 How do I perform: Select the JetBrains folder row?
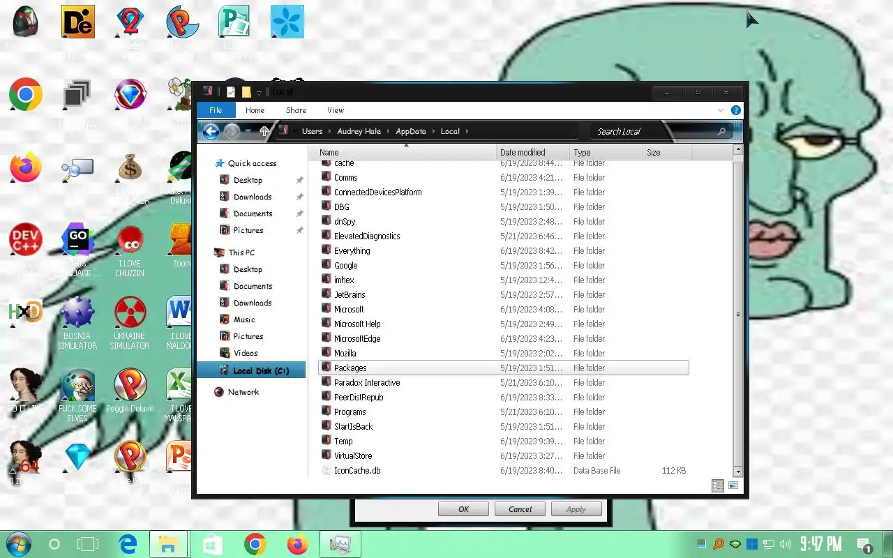pyautogui.click(x=504, y=294)
